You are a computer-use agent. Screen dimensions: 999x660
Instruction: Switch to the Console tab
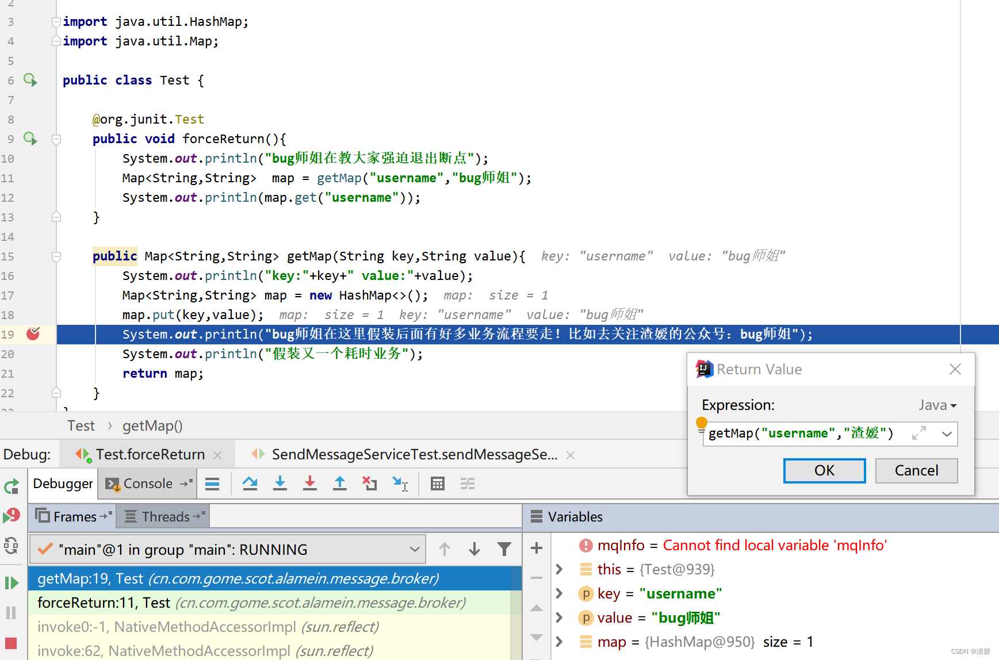coord(147,484)
